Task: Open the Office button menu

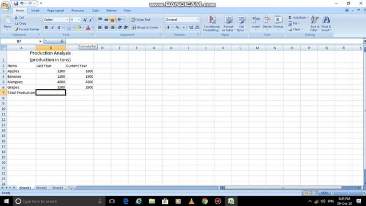Action: tap(6, 6)
